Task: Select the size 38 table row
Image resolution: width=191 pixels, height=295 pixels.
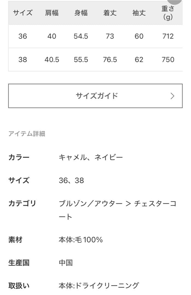Action: (x=95, y=59)
